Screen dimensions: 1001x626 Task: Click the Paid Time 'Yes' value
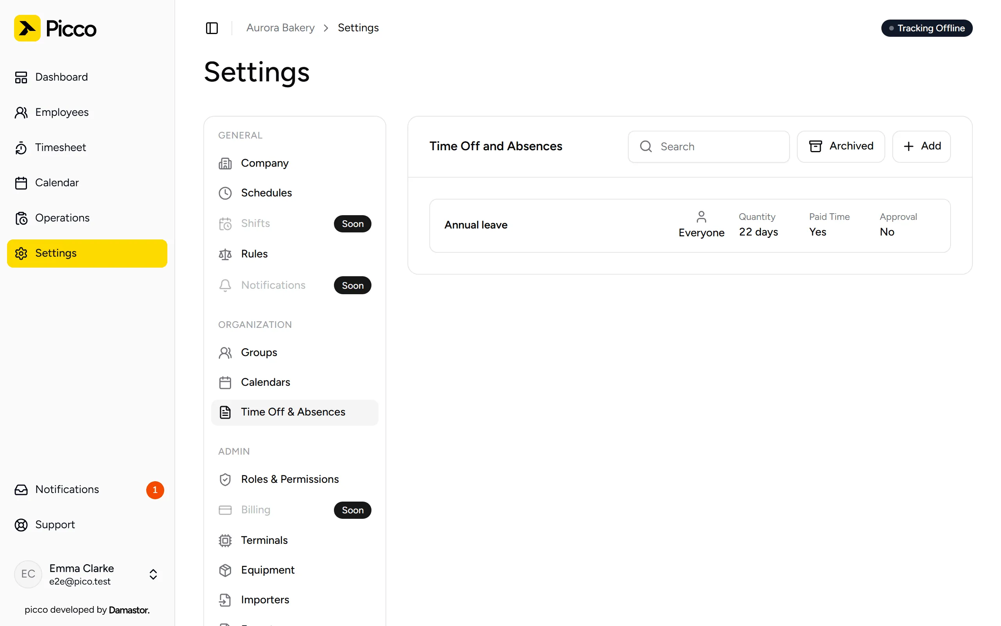(817, 232)
